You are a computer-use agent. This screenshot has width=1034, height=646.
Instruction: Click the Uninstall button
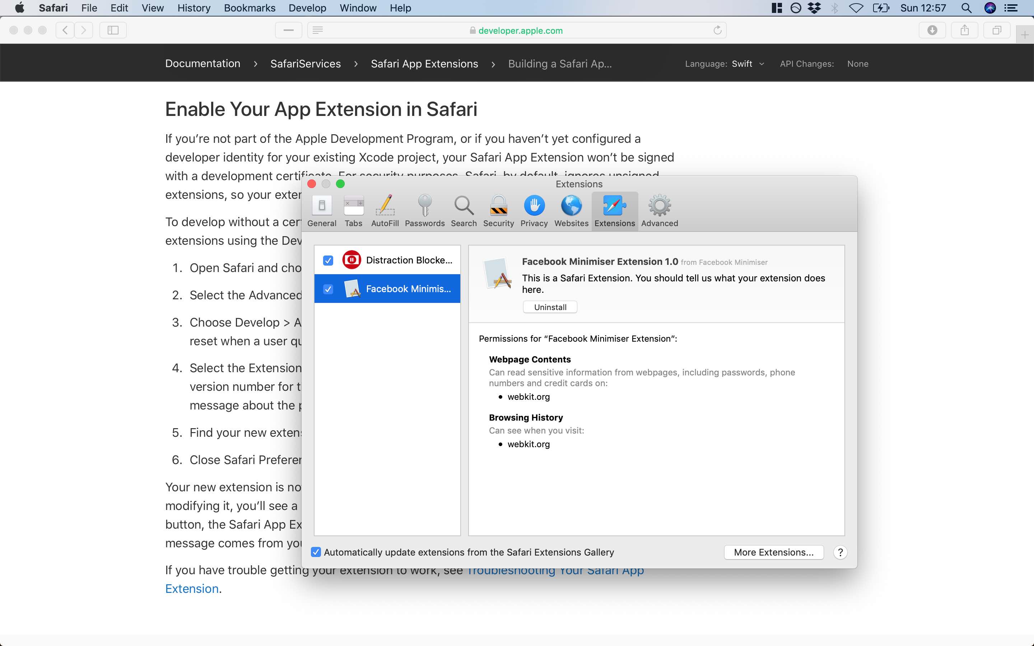pos(550,307)
